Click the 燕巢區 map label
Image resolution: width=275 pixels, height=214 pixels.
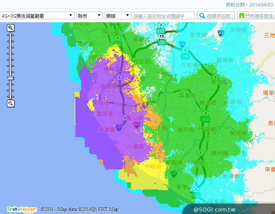pyautogui.click(x=141, y=39)
